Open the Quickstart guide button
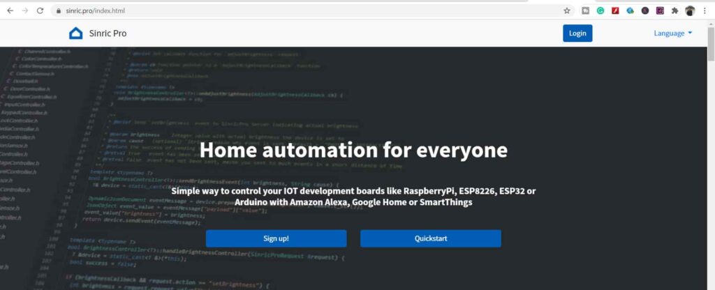Viewport: 715px width, 290px height. (430, 238)
